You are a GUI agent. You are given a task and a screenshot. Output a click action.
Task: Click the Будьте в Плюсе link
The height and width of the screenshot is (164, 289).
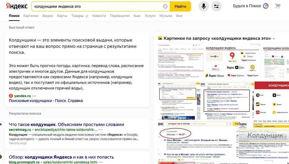click(247, 6)
